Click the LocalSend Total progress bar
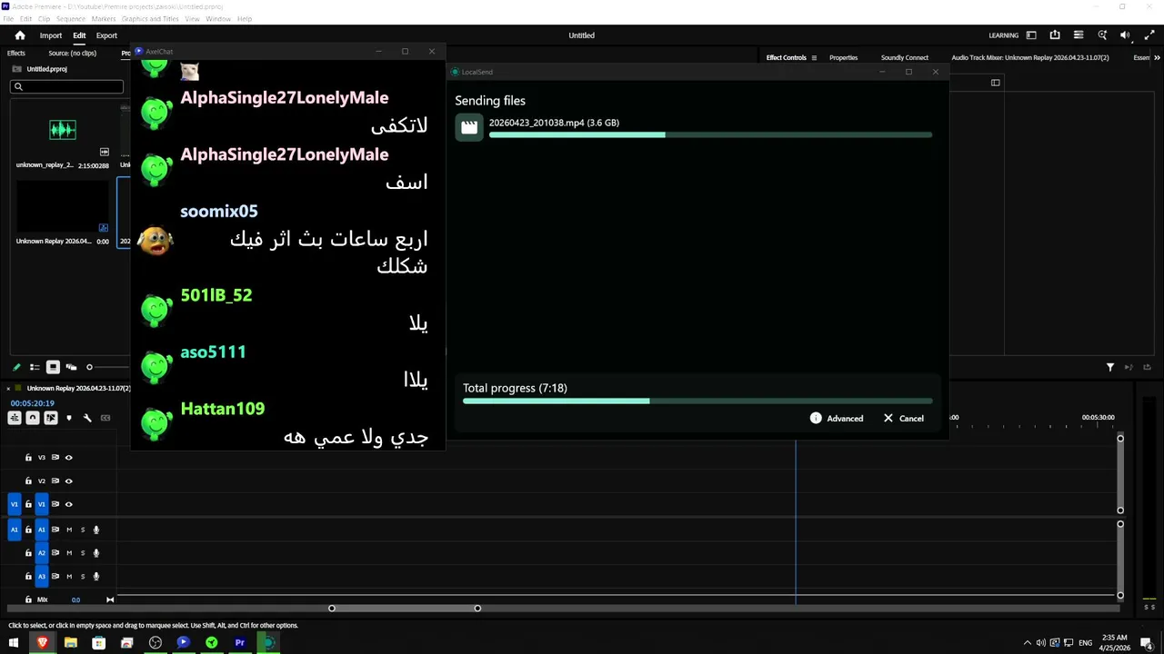The height and width of the screenshot is (654, 1164). [697, 401]
